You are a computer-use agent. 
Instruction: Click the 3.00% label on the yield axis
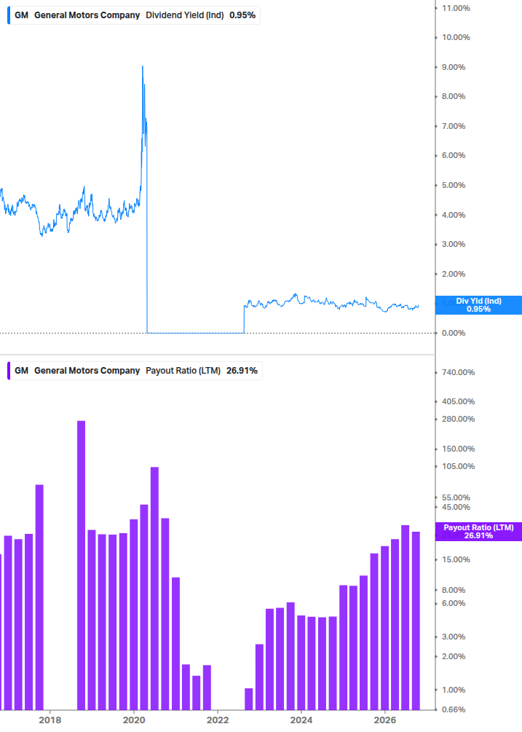coord(454,244)
